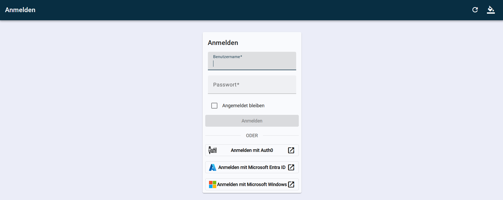Click the Auth0 logo icon
This screenshot has width=503, height=200.
pos(213,150)
